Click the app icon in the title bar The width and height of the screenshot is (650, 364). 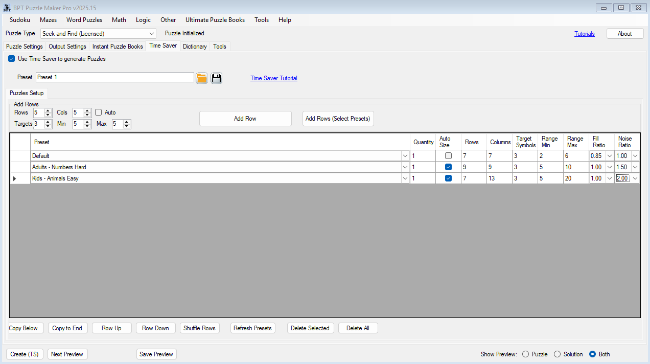tap(7, 8)
